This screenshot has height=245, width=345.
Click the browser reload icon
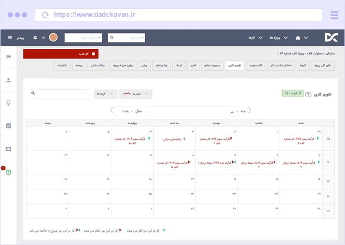45,15
